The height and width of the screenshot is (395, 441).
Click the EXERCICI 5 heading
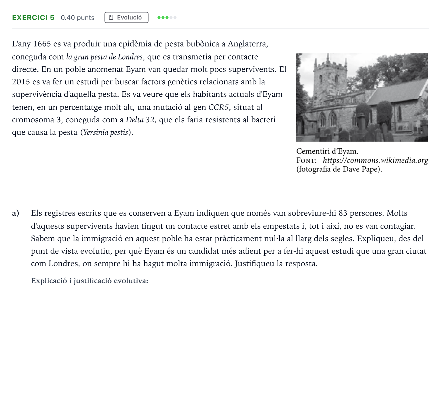click(33, 17)
